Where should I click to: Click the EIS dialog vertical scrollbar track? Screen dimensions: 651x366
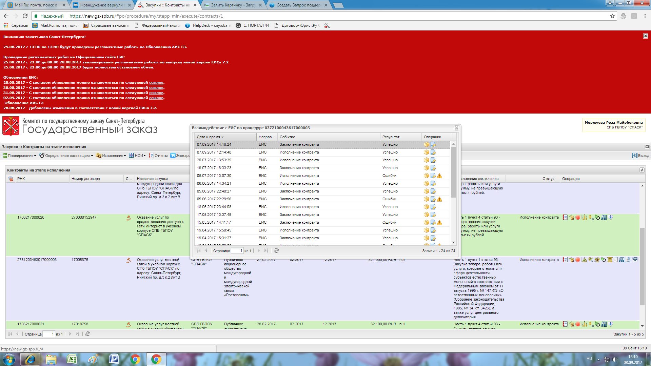pyautogui.click(x=453, y=220)
